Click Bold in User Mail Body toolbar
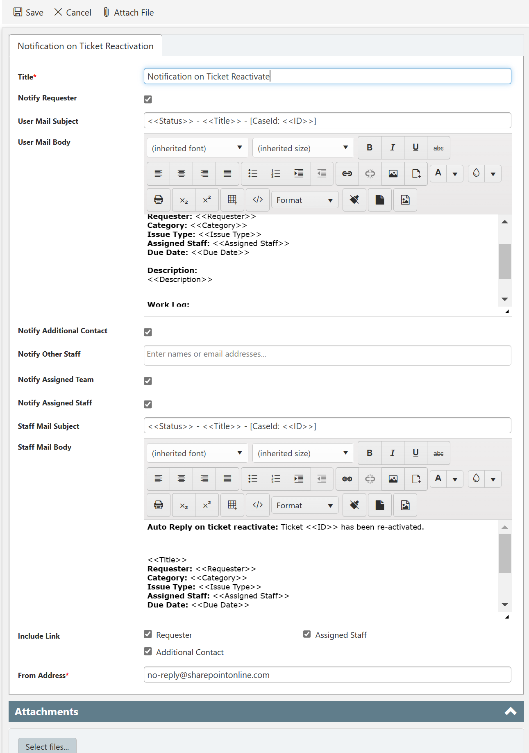The width and height of the screenshot is (529, 753). click(x=369, y=148)
